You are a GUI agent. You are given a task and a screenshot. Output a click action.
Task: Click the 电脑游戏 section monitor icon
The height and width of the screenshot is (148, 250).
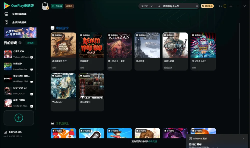(x=52, y=28)
